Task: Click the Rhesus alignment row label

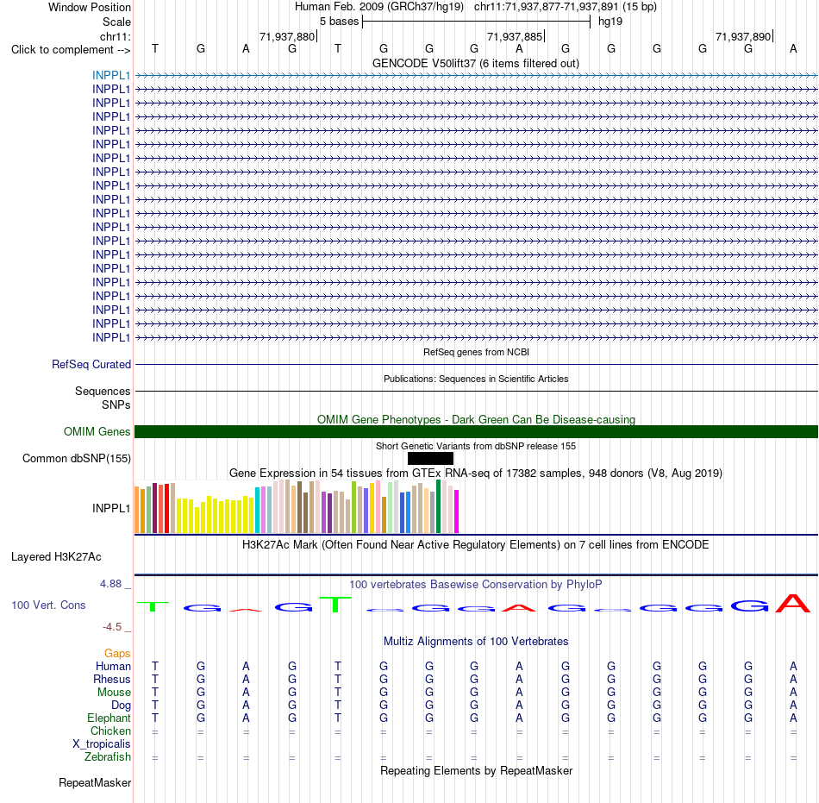Action: pos(112,679)
